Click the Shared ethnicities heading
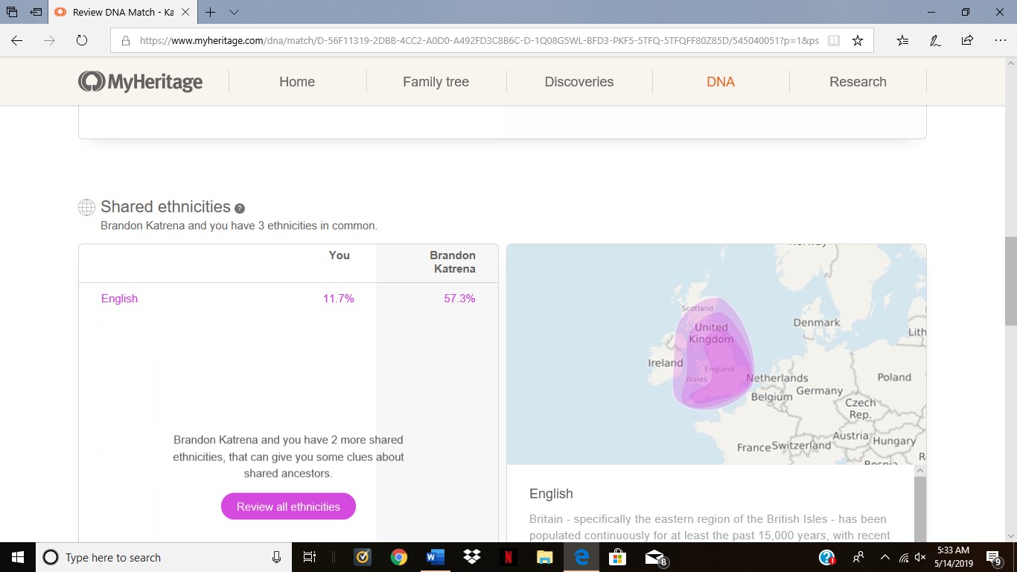 coord(165,207)
